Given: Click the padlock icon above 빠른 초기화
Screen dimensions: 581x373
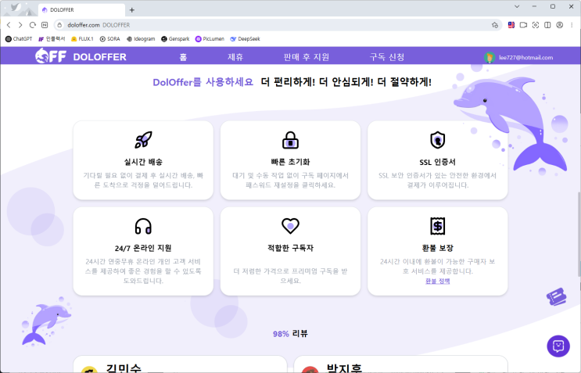Looking at the screenshot, I should (x=290, y=140).
